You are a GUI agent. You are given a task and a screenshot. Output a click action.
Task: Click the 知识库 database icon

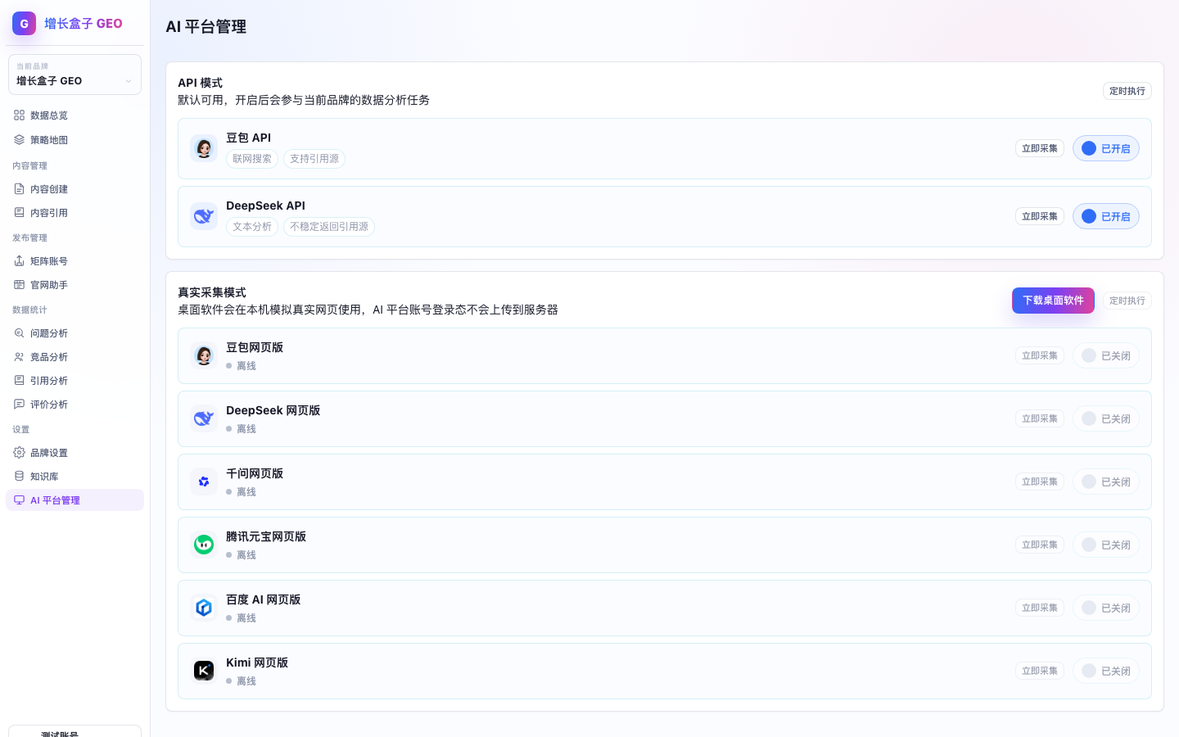pos(19,477)
